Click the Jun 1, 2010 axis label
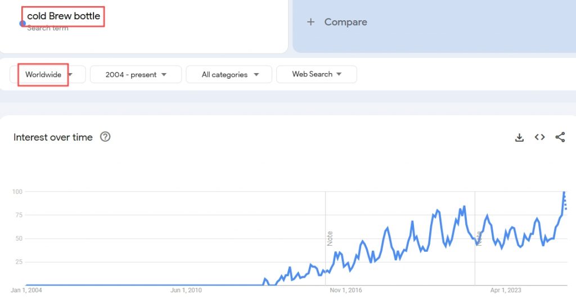Image resolution: width=576 pixels, height=303 pixels. (x=186, y=290)
